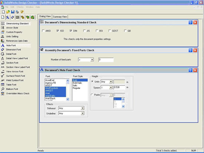Viewport: 204px width, 153px height.
Task: Open the Space comparison dropdown
Action: (111, 87)
